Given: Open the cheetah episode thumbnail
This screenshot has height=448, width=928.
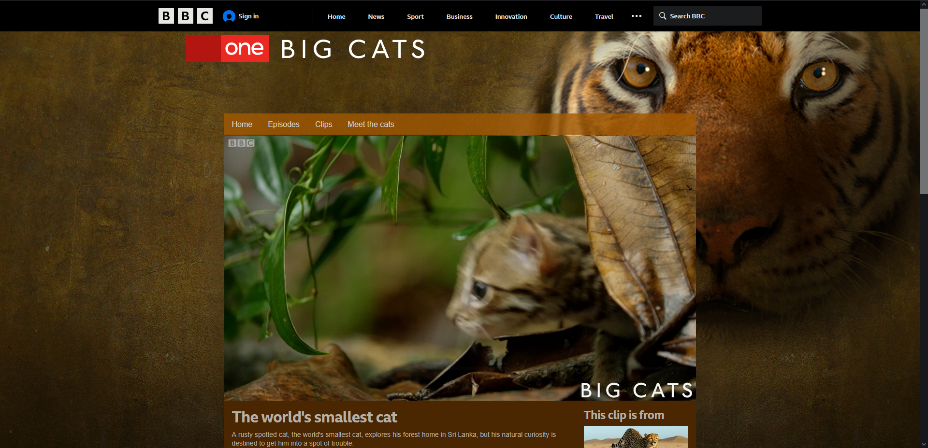Looking at the screenshot, I should pyautogui.click(x=636, y=437).
